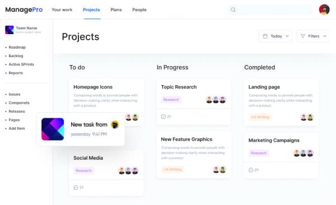Click the comment icon on Topic Research
336x205 pixels.
(x=164, y=117)
